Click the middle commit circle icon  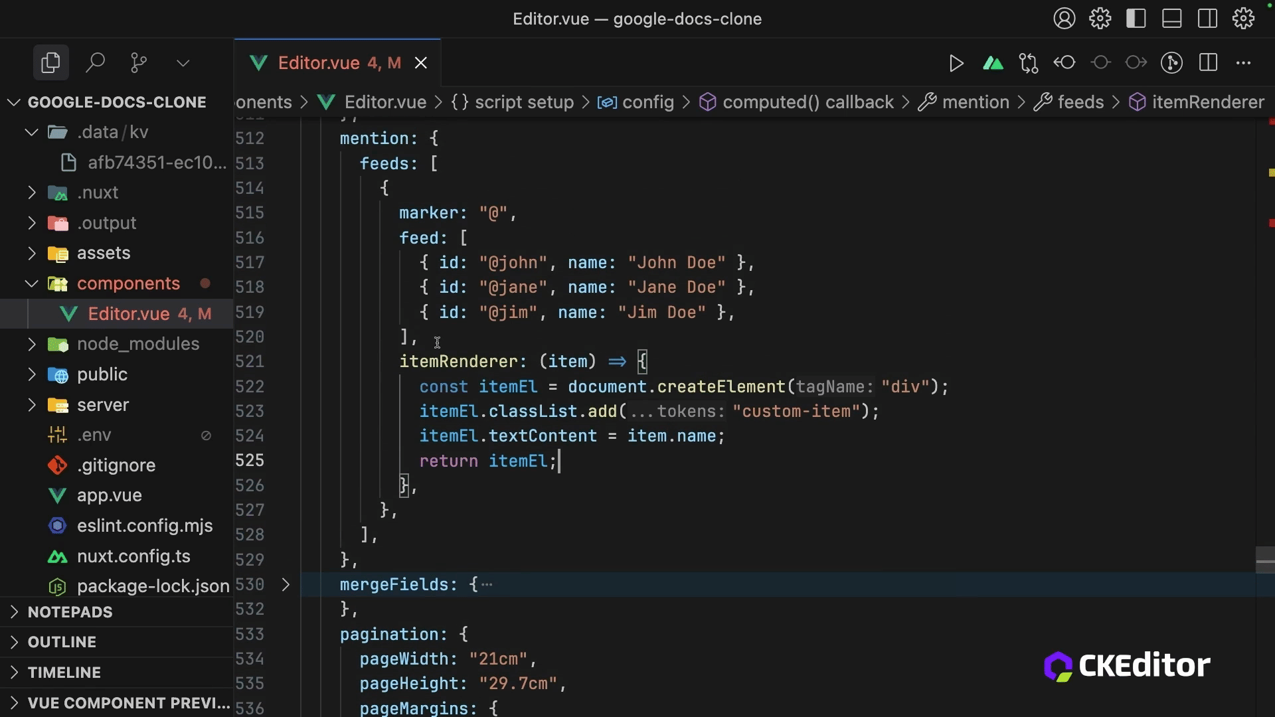[x=1100, y=63]
